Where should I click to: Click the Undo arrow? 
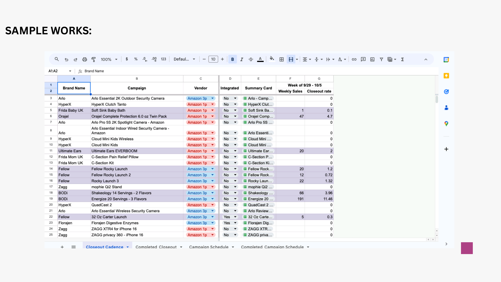coord(66,59)
